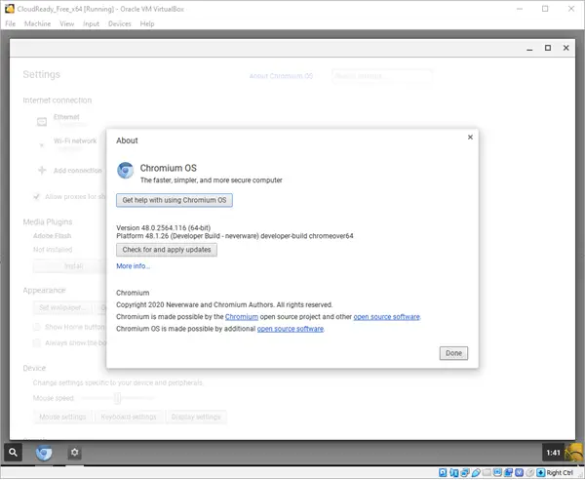585x480 pixels.
Task: Open the VirtualBox Help menu
Action: (x=147, y=23)
